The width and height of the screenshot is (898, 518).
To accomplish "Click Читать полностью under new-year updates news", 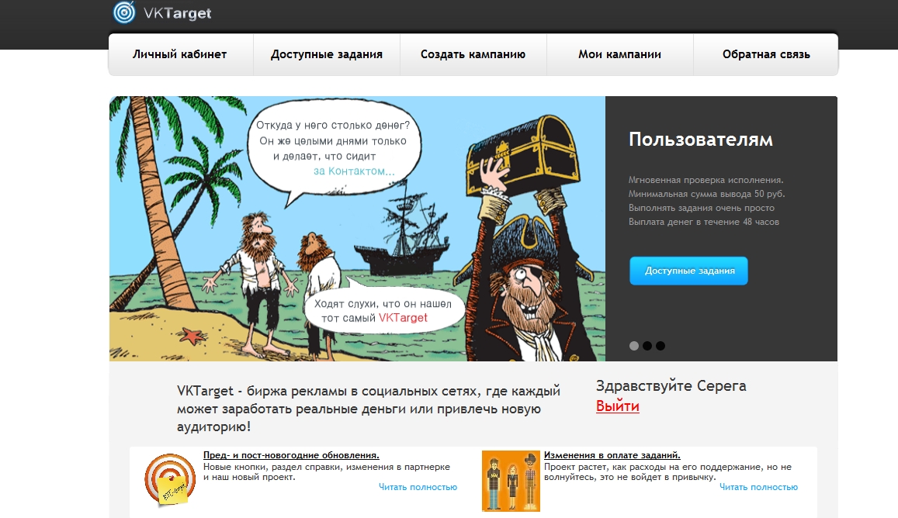I will click(418, 487).
